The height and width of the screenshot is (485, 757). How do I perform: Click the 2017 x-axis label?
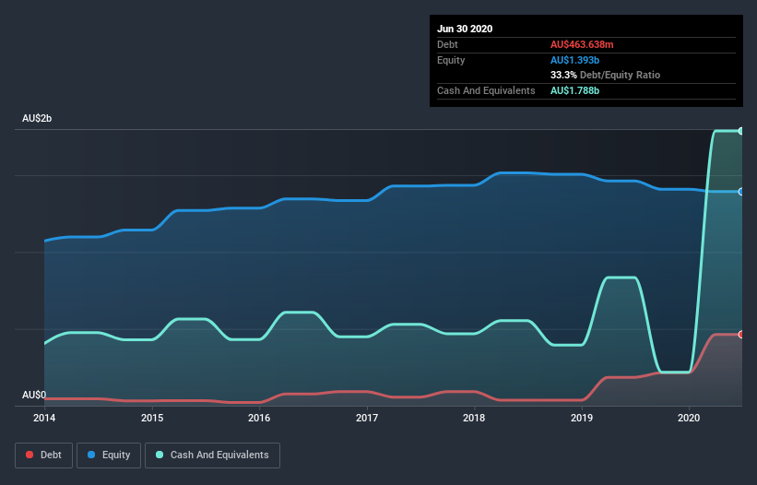[367, 418]
